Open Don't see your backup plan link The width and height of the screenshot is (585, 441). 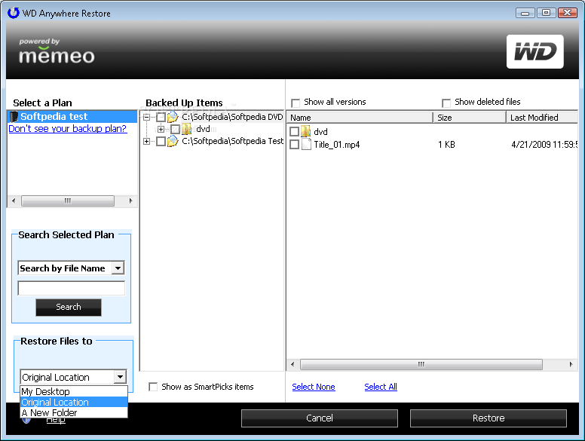pyautogui.click(x=68, y=129)
